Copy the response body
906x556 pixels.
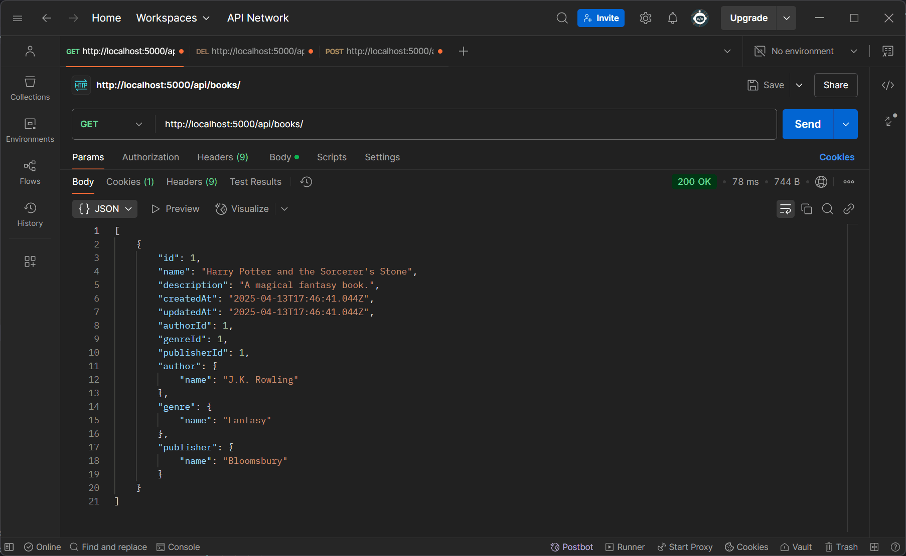[x=807, y=209]
